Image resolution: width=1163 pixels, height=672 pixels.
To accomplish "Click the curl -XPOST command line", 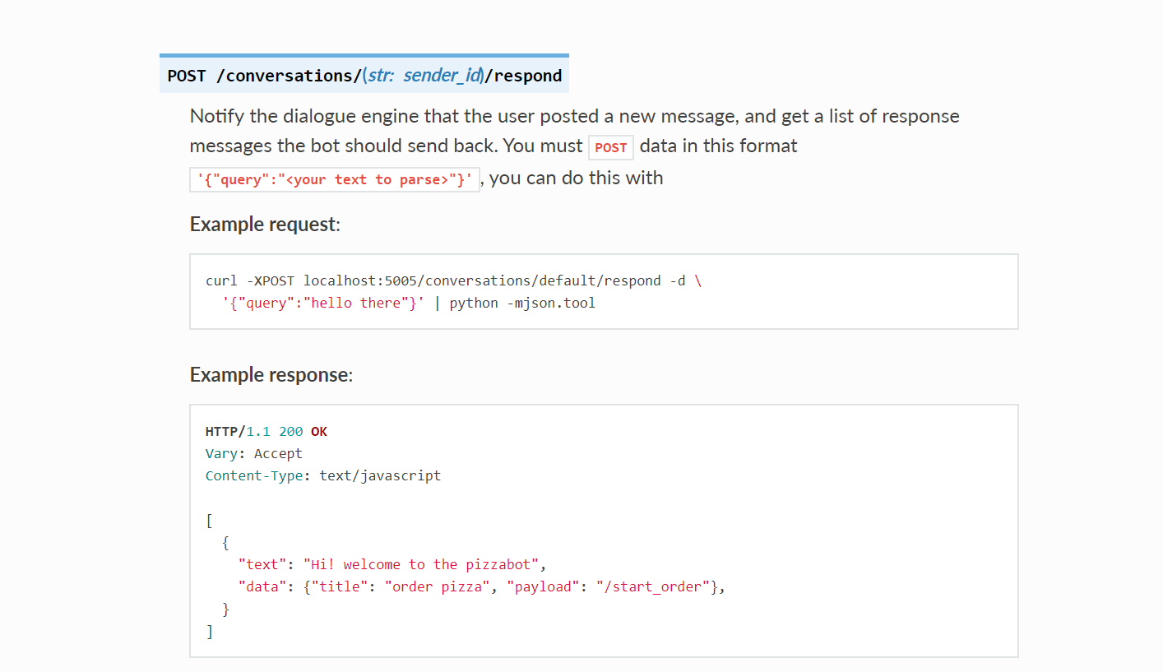I will (454, 280).
